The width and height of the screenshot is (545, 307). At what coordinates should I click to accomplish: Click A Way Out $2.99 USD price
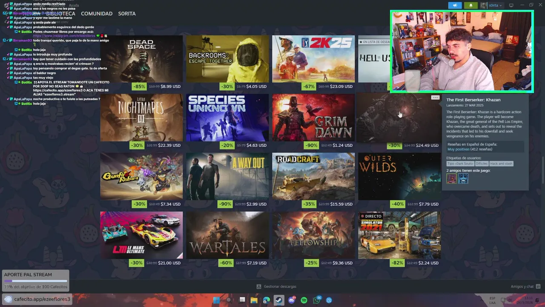point(256,204)
